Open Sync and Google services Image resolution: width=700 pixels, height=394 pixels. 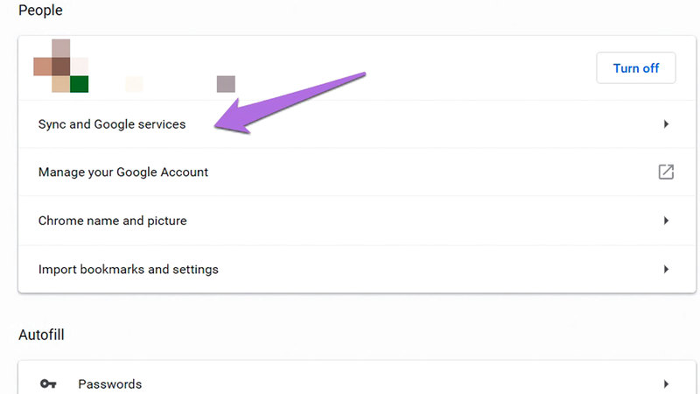coord(112,124)
